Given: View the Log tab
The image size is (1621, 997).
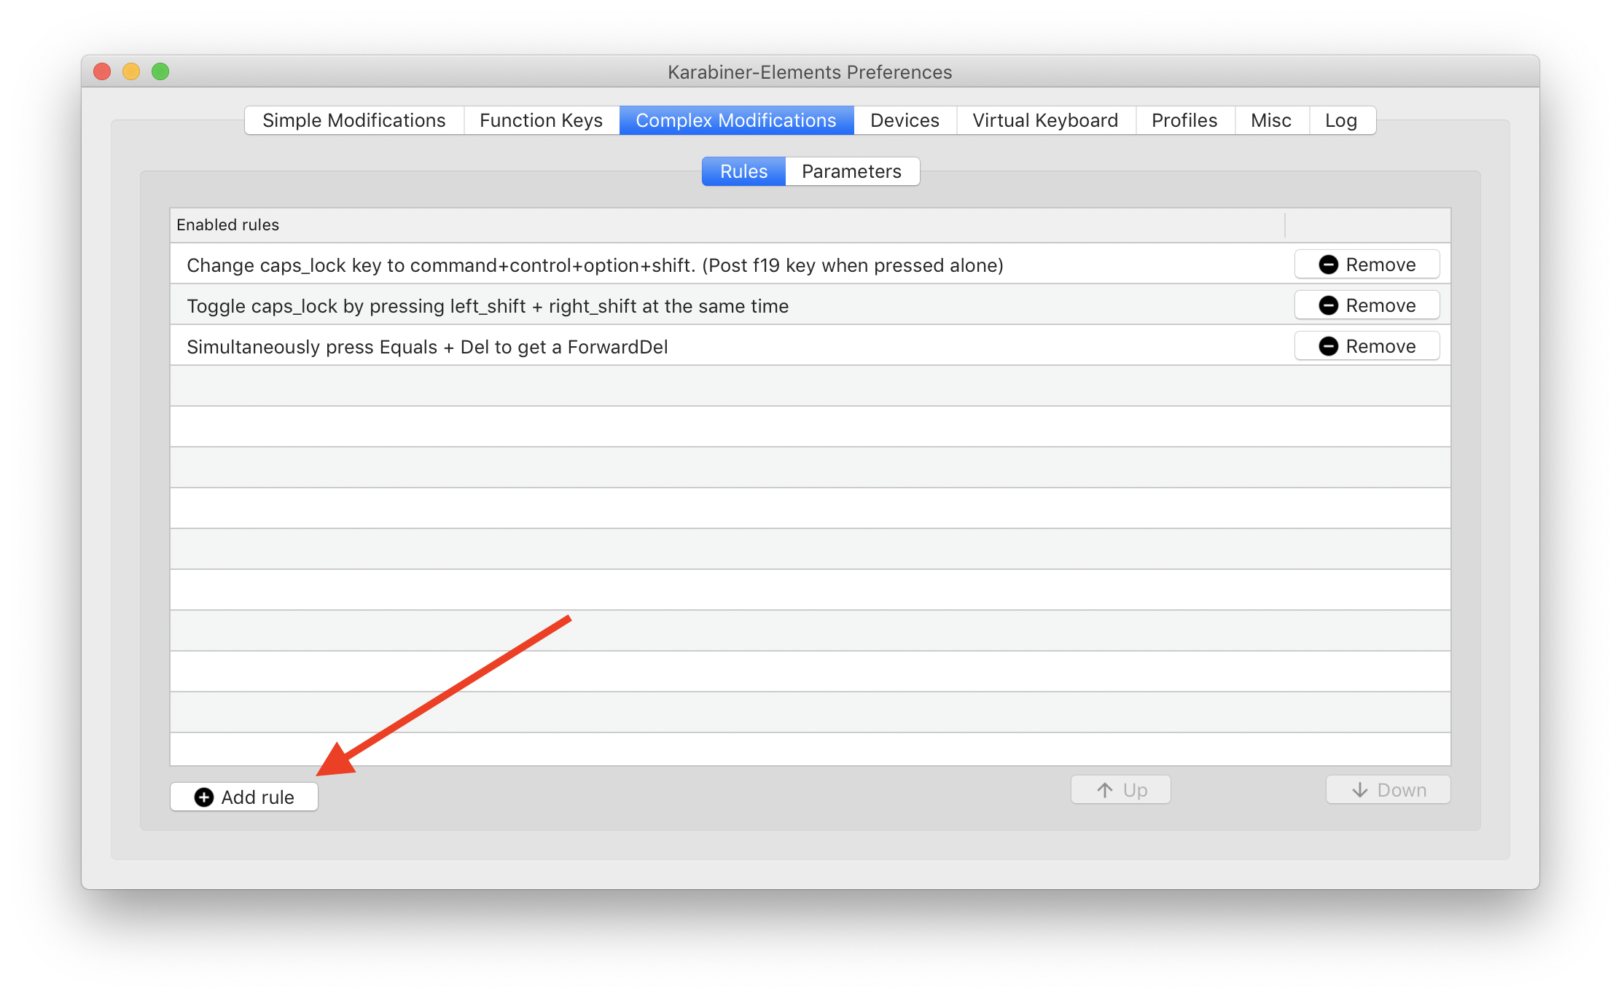Looking at the screenshot, I should tap(1340, 120).
